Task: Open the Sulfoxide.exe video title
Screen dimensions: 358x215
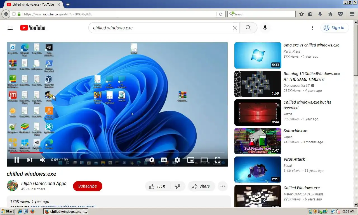Action: coord(295,131)
